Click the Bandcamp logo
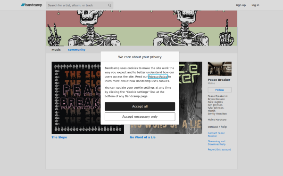This screenshot has height=176, width=283. [x=32, y=5]
